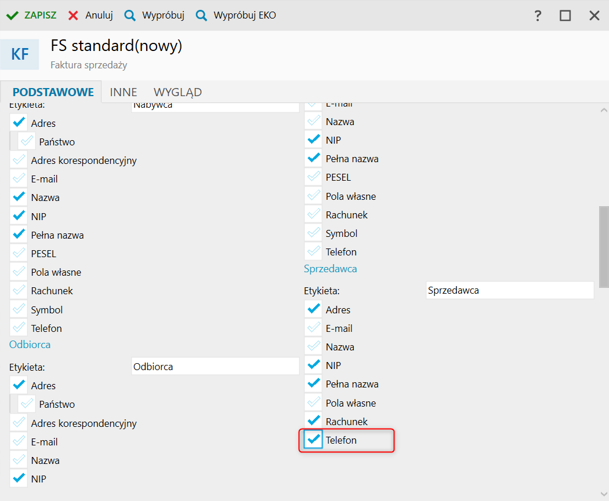The height and width of the screenshot is (501, 609).
Task: Save changes with the ZAPISZ button
Action: [x=40, y=16]
